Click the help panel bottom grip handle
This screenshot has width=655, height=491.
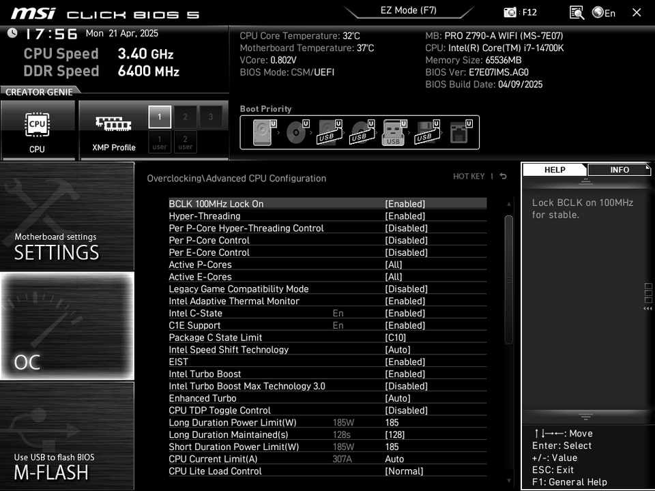click(x=585, y=416)
